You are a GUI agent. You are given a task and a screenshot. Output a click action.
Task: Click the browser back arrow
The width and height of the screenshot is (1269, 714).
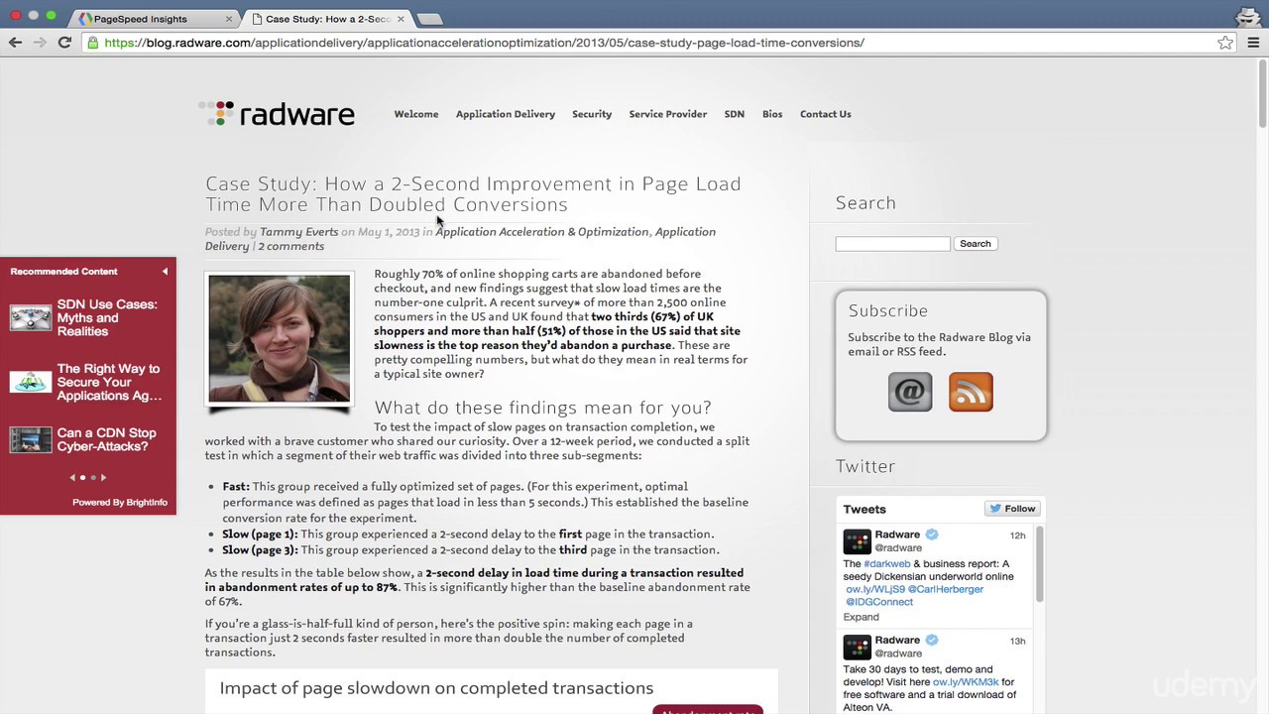click(15, 42)
